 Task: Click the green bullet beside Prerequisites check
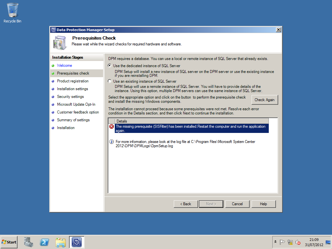pyautogui.click(x=53, y=74)
